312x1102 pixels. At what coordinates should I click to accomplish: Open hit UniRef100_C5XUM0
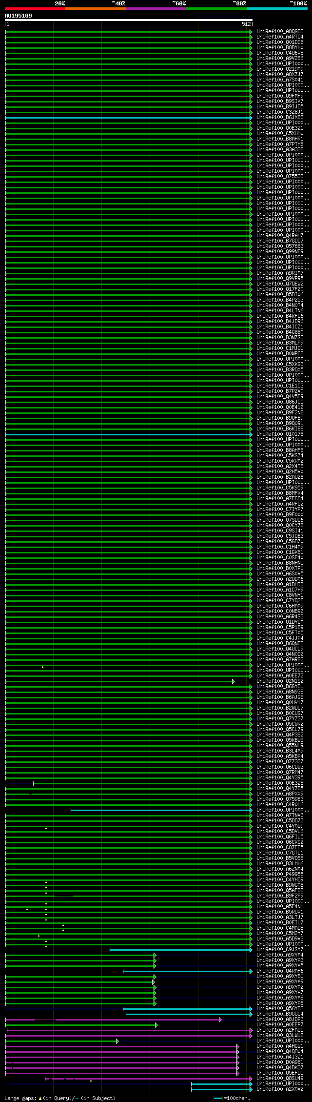tap(280, 134)
